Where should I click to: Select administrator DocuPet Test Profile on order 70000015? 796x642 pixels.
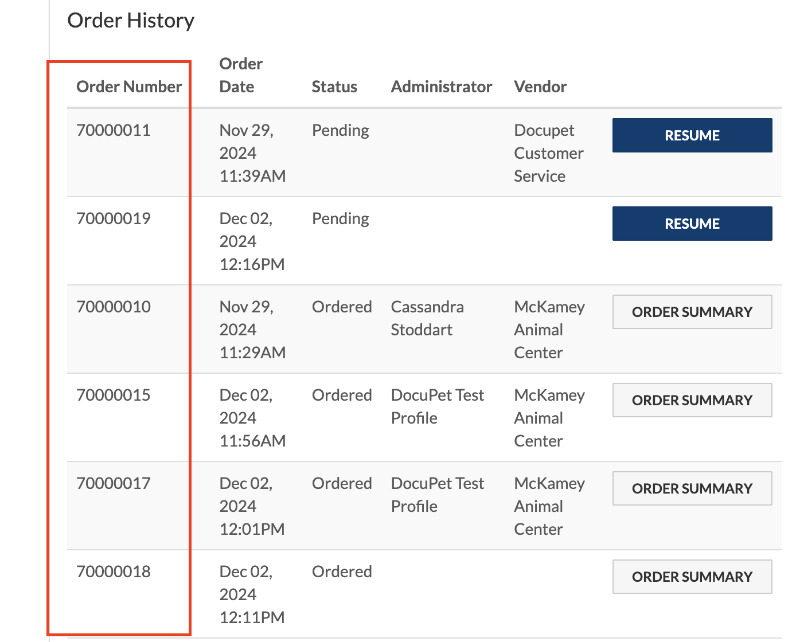[437, 406]
